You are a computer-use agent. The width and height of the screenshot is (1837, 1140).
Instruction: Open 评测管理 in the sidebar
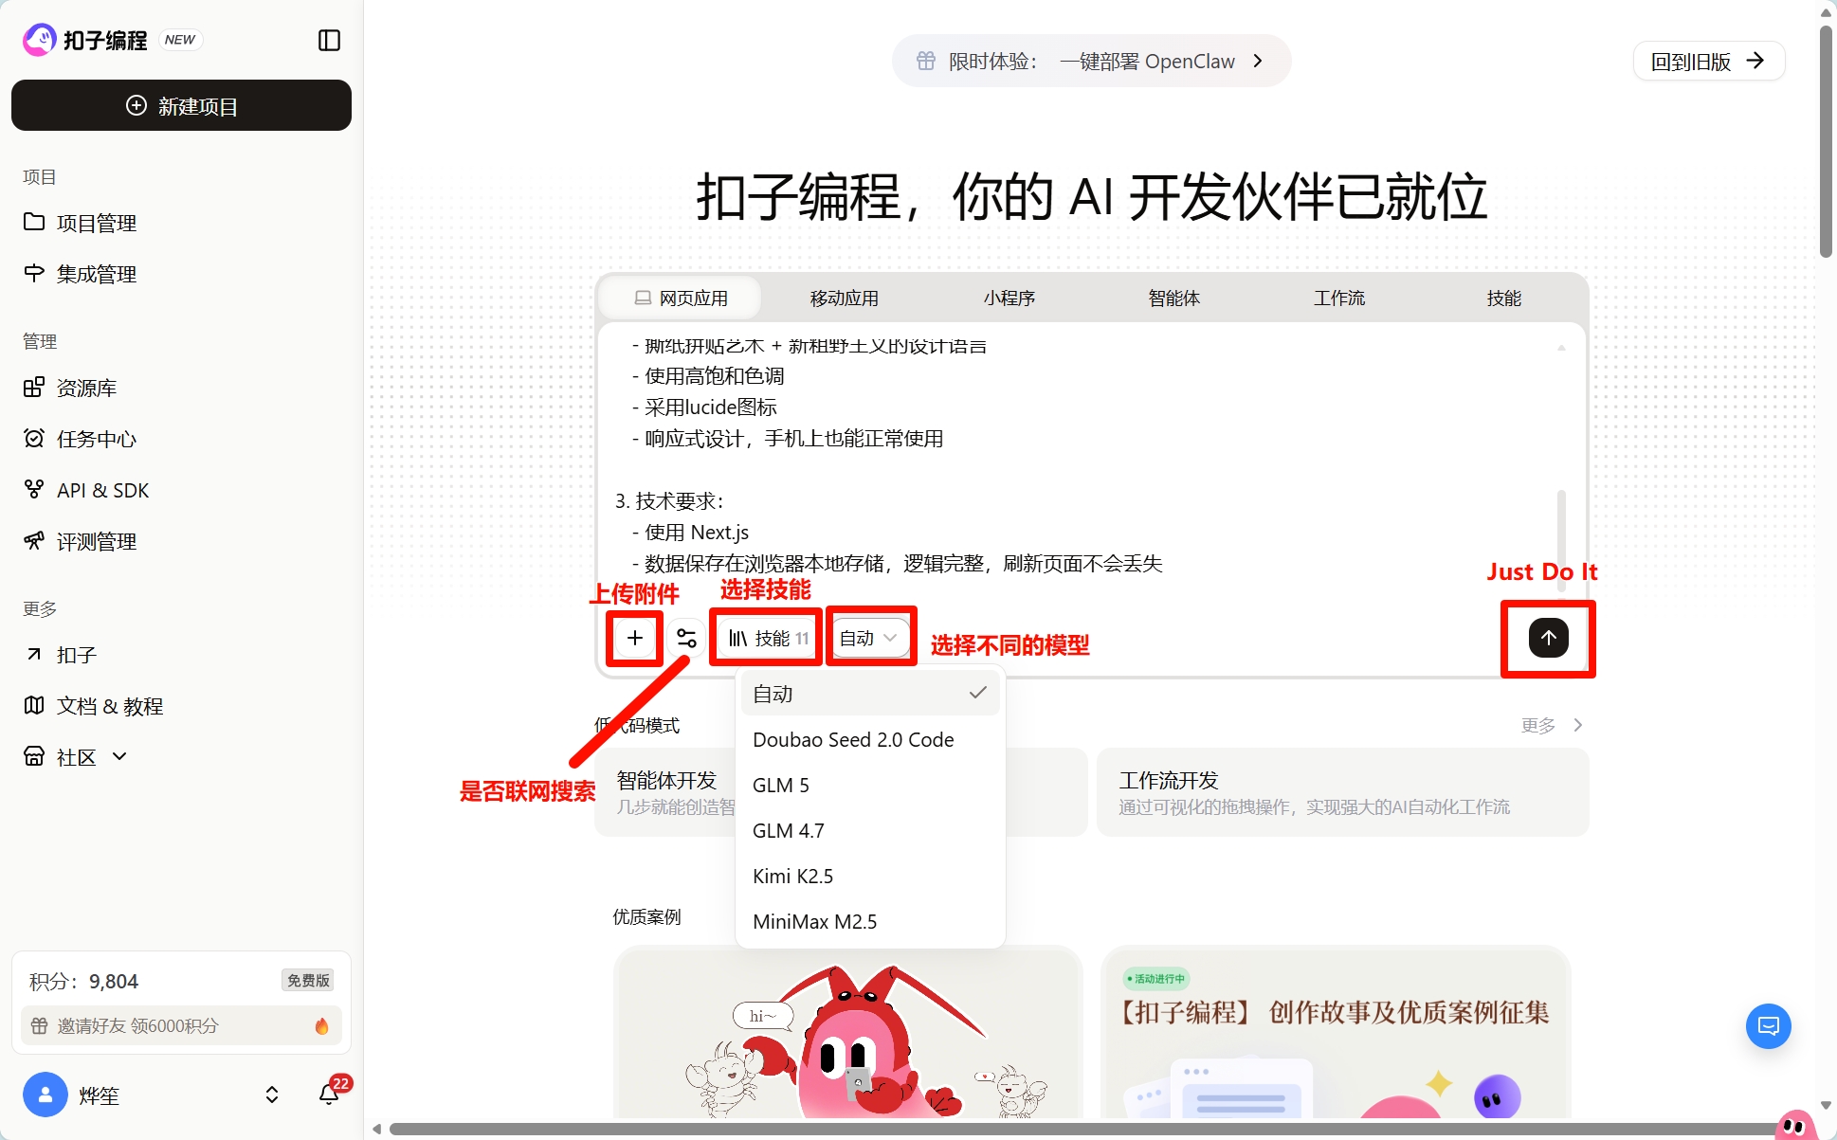(99, 541)
